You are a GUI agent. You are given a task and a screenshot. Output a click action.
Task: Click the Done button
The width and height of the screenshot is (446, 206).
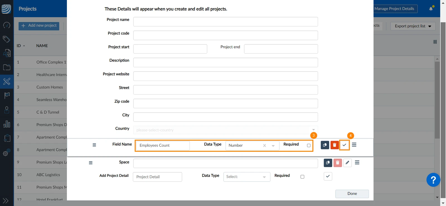pos(352,194)
